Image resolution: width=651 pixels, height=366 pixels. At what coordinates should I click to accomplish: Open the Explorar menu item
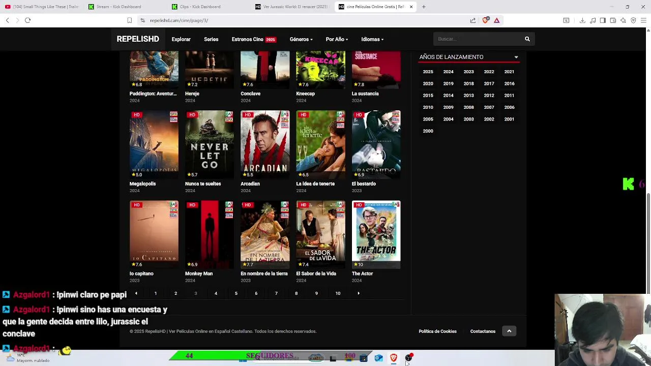tap(181, 39)
